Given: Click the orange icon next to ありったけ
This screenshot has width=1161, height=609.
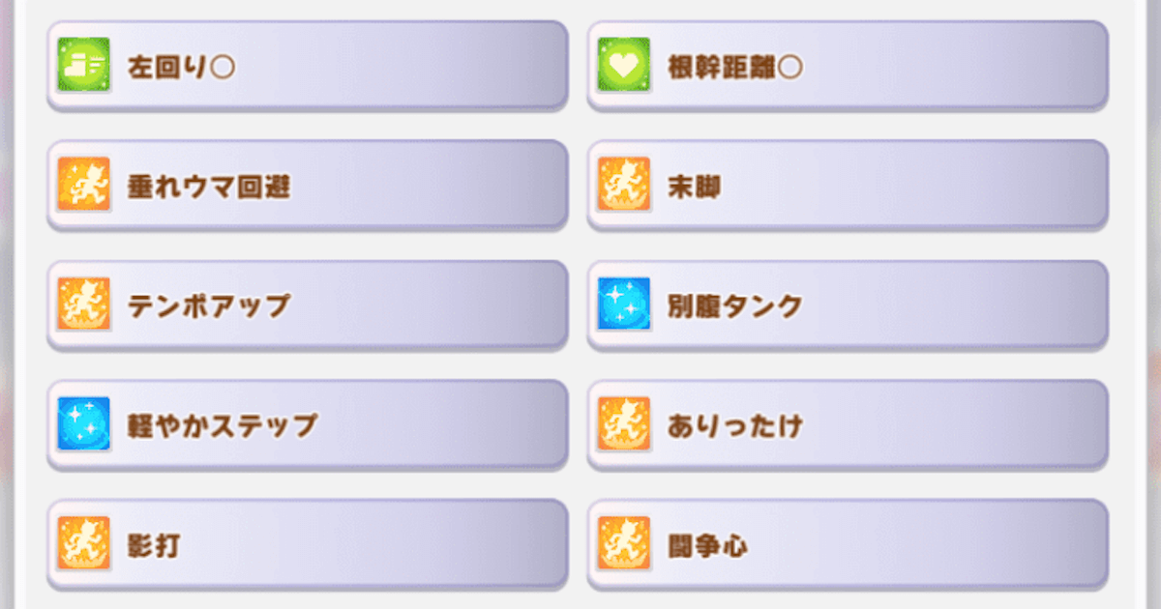Looking at the screenshot, I should pos(624,424).
